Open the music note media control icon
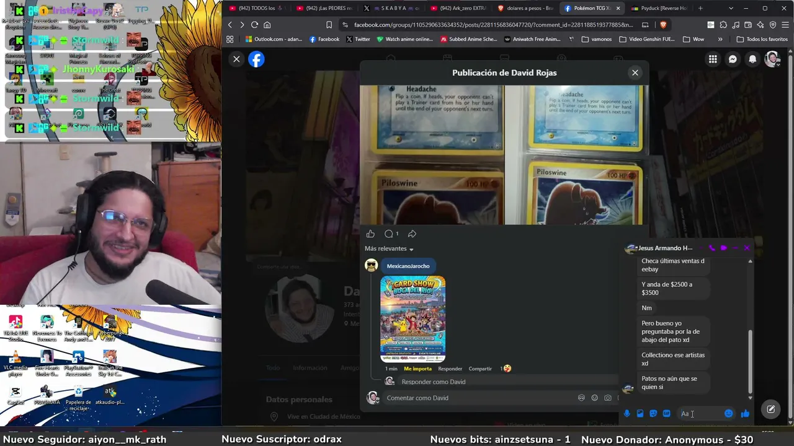Screen dimensions: 794x446 [736, 25]
